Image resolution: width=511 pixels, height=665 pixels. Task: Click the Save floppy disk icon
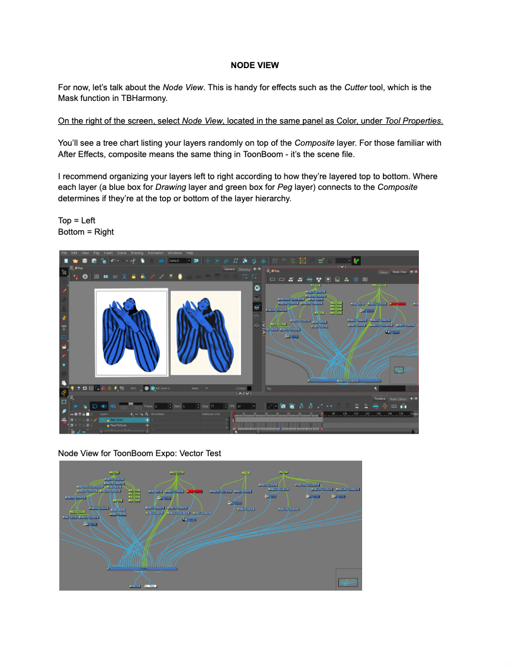pos(85,261)
